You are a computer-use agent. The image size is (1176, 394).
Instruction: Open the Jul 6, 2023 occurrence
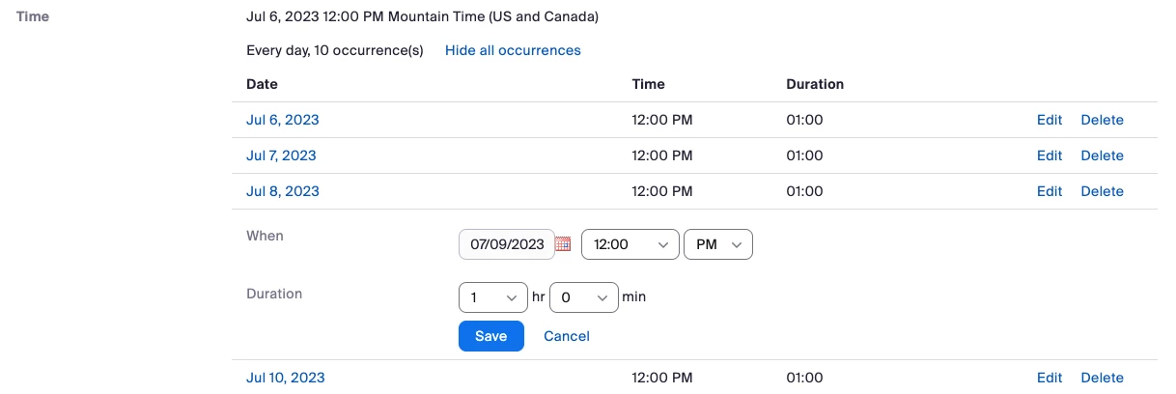(x=283, y=120)
